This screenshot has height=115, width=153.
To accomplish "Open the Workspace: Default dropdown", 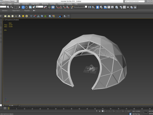I will (10, 1).
